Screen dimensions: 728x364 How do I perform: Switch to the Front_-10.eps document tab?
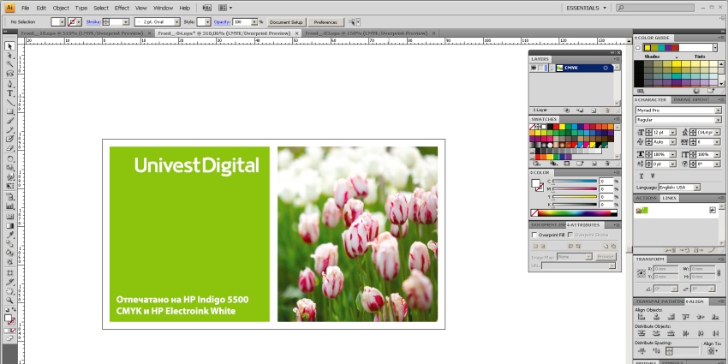pyautogui.click(x=84, y=33)
